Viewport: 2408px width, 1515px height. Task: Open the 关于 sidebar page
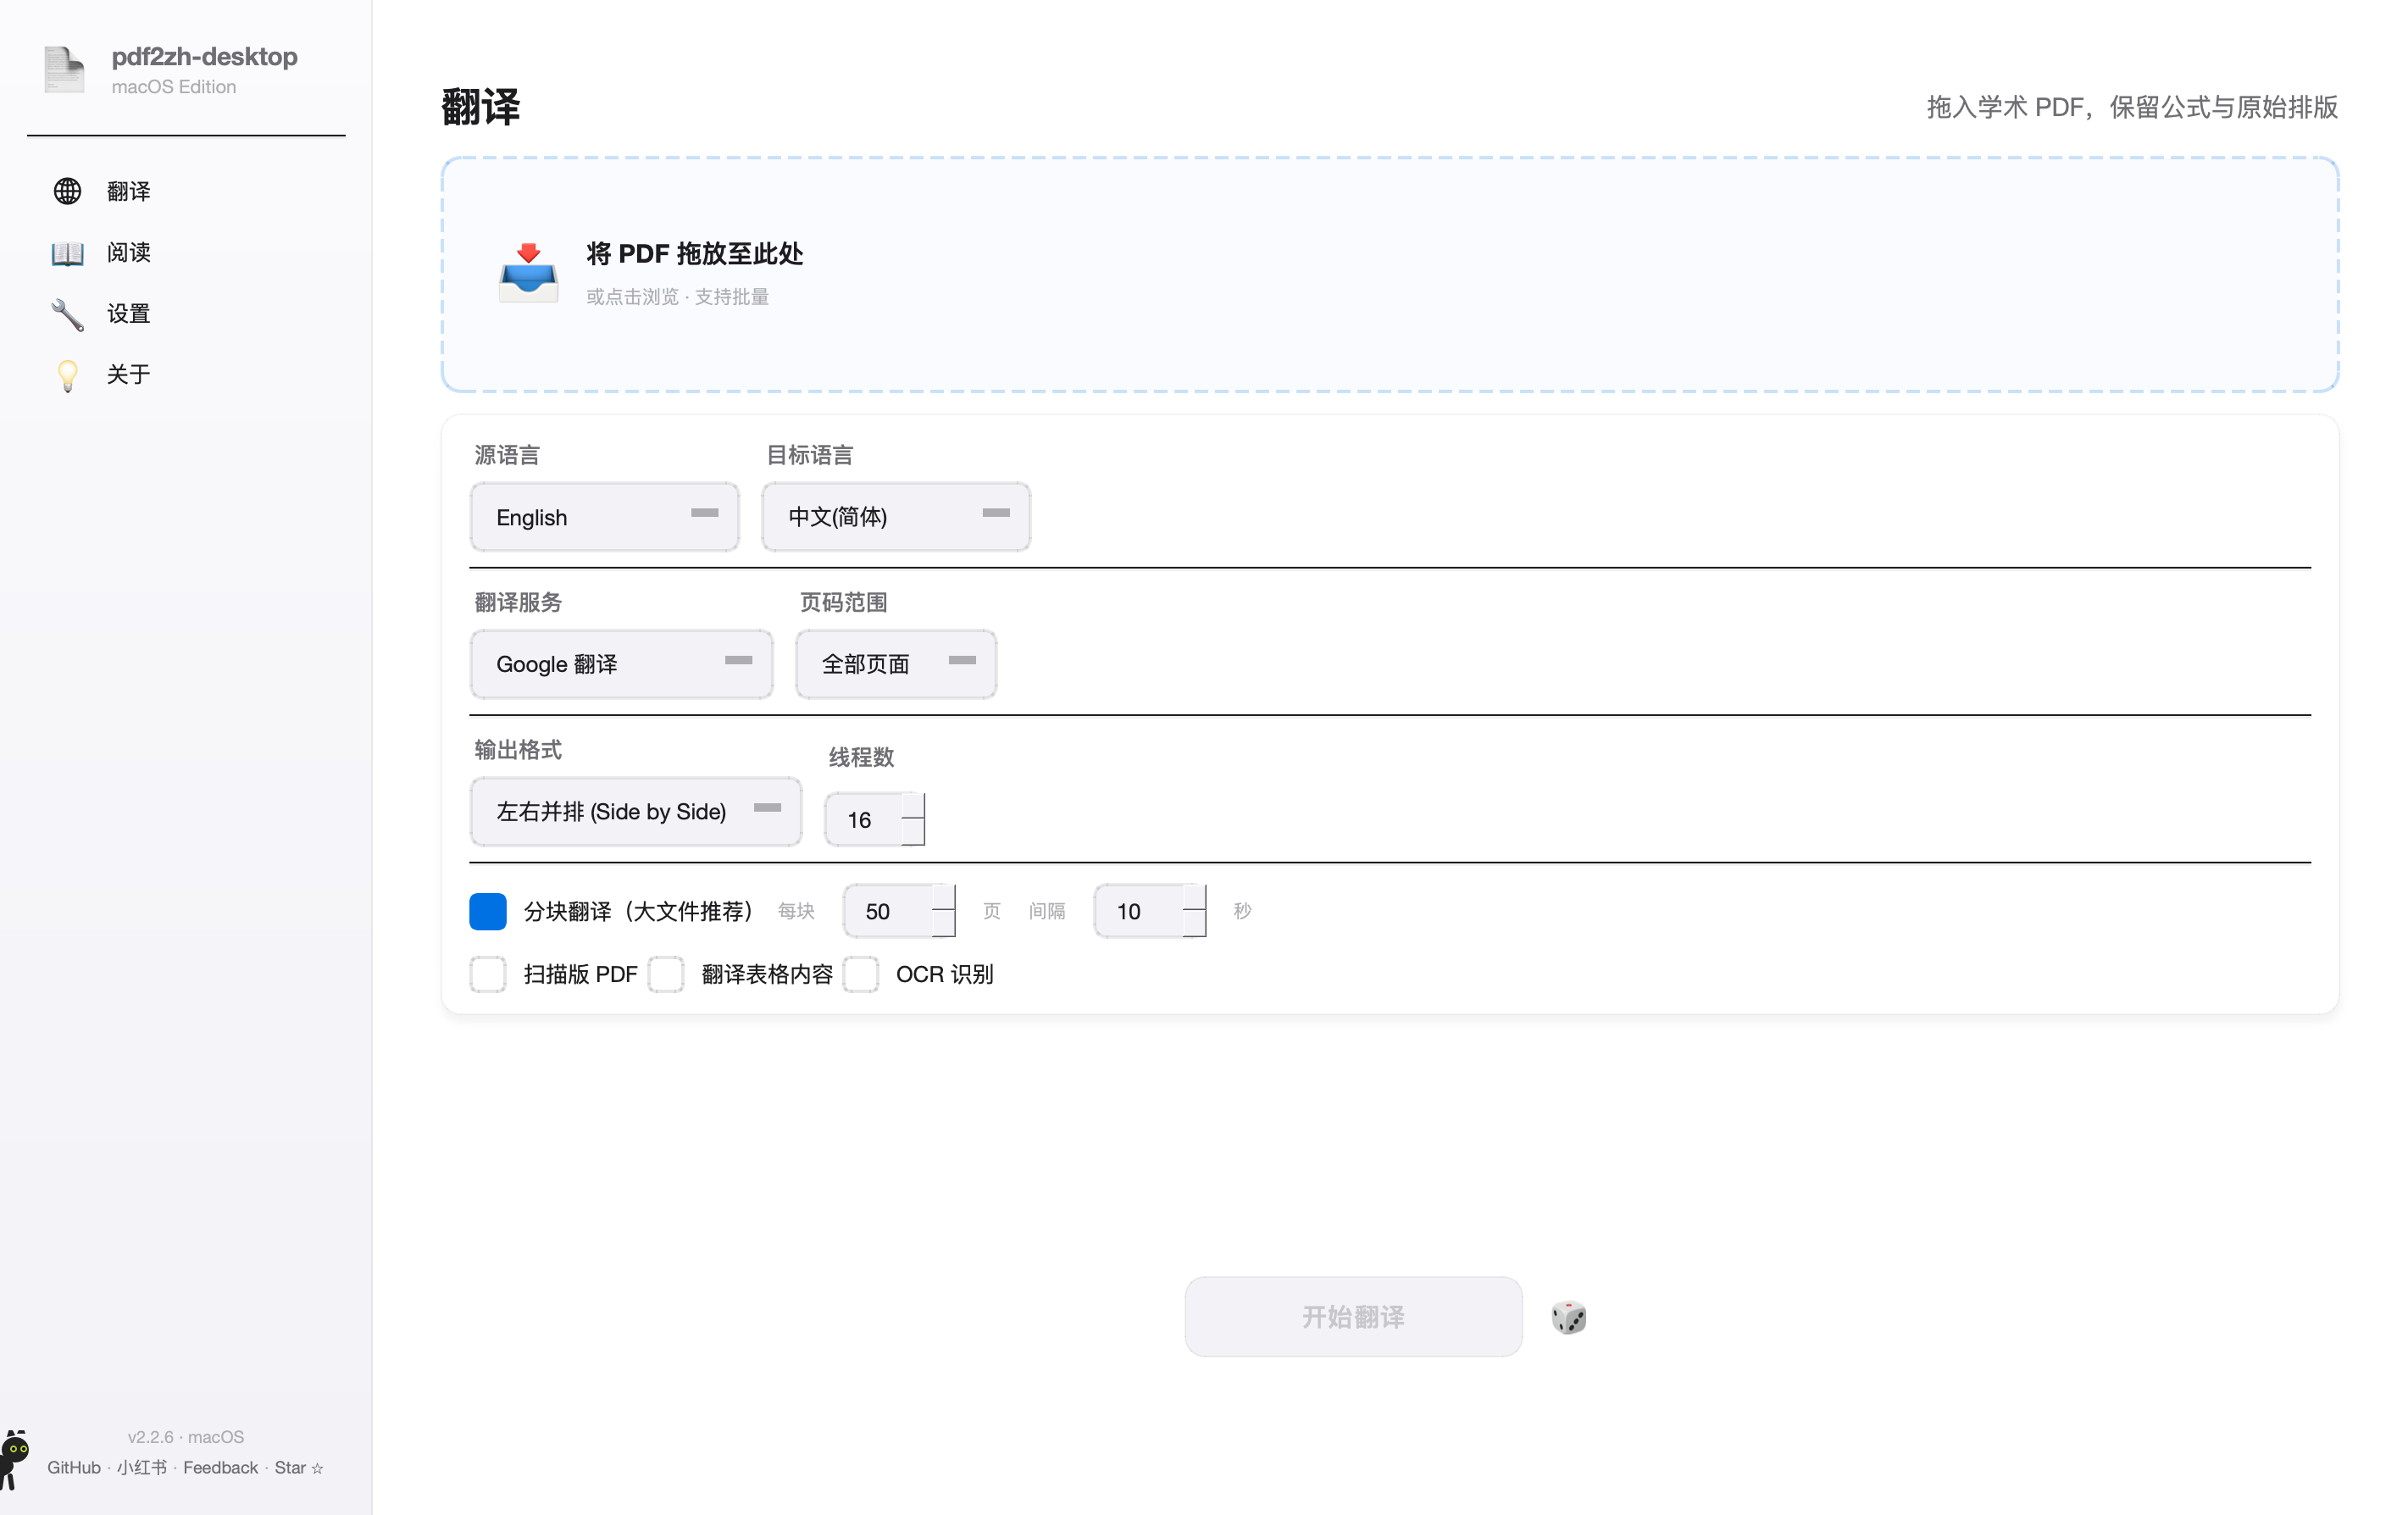pyautogui.click(x=186, y=375)
